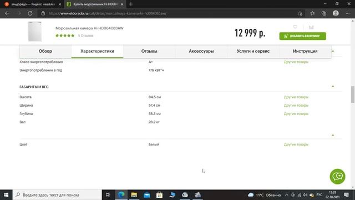
Task: Add freezer to cart with green button
Action: click(303, 36)
